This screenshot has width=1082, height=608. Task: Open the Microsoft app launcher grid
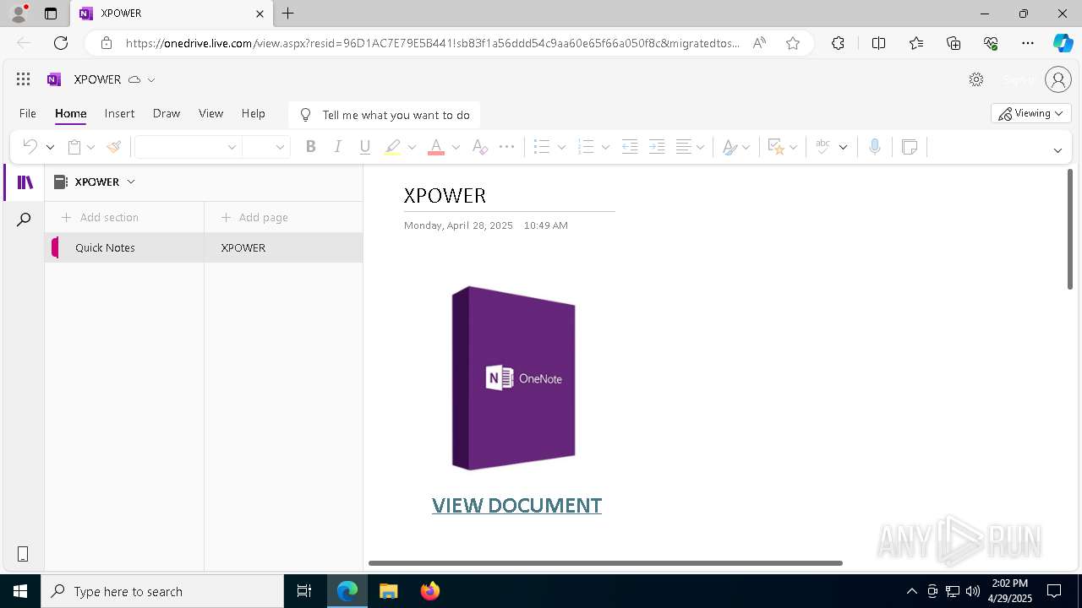tap(24, 79)
